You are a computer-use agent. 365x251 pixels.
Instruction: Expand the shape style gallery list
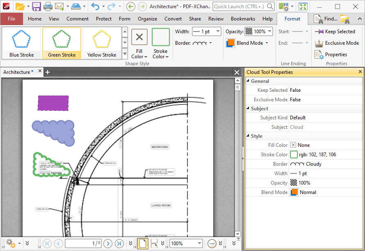point(125,54)
